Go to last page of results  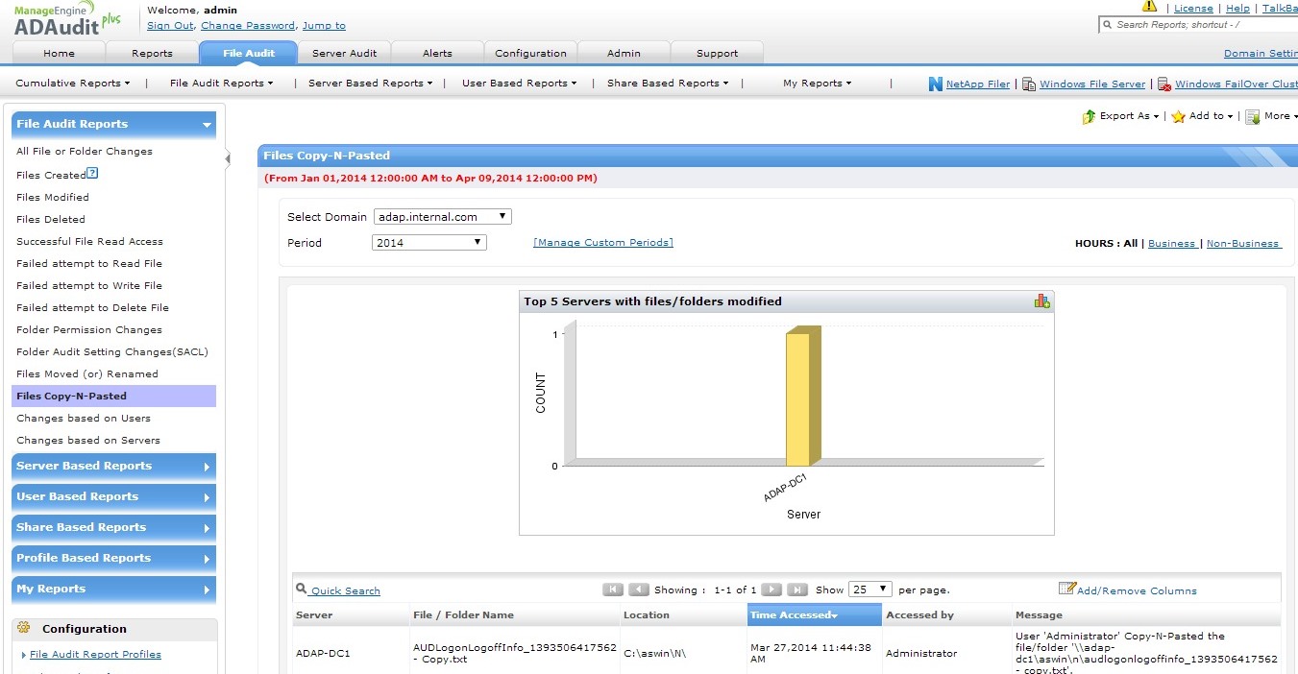click(x=797, y=590)
